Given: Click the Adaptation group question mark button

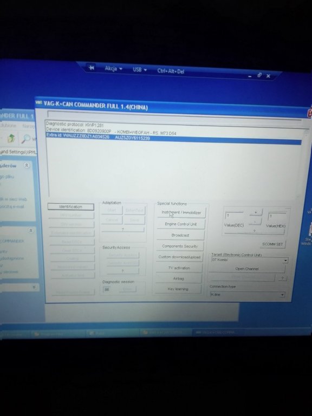Looking at the screenshot, I should pyautogui.click(x=122, y=229).
